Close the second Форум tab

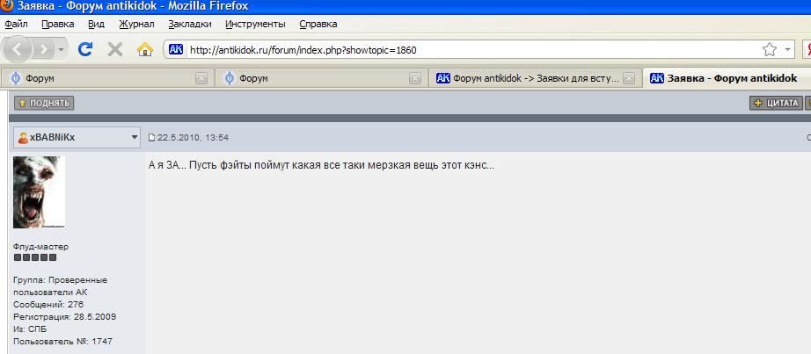pos(415,78)
